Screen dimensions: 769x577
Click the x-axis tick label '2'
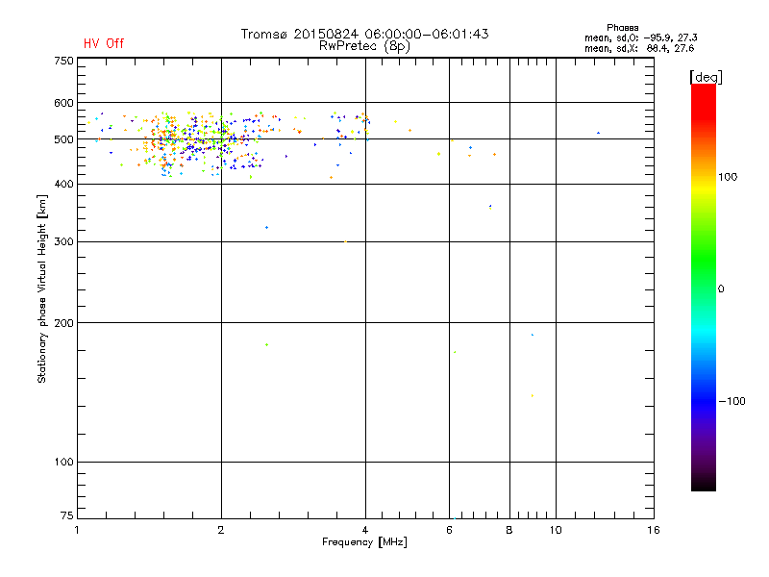(221, 530)
